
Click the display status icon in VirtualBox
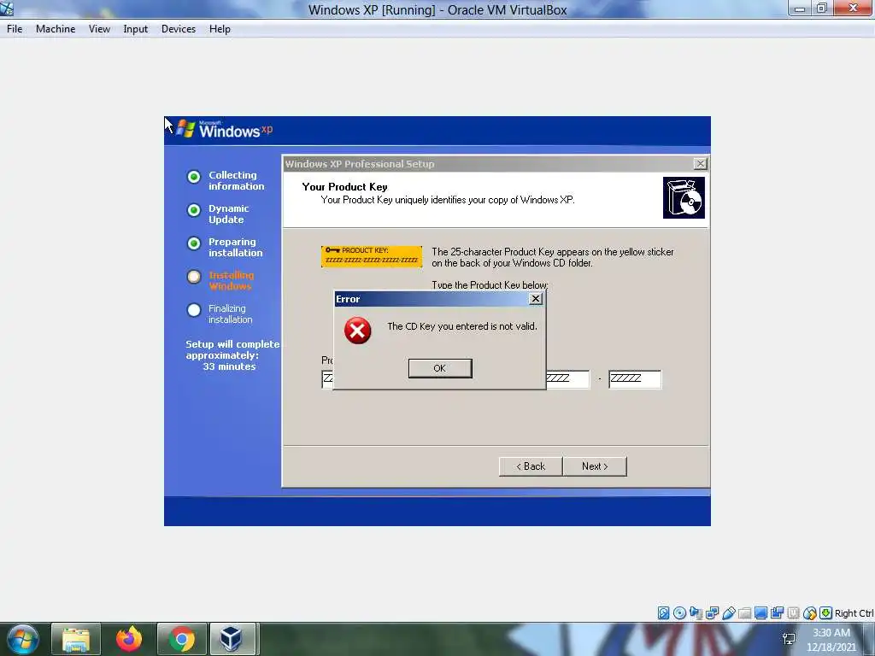tap(760, 613)
